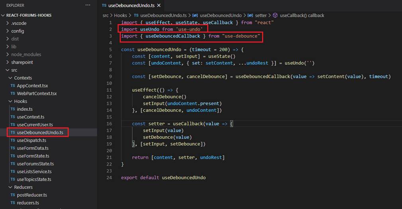Click the TS icon beside useTopicsState.ts
The height and width of the screenshot is (209, 402).
click(x=13, y=179)
